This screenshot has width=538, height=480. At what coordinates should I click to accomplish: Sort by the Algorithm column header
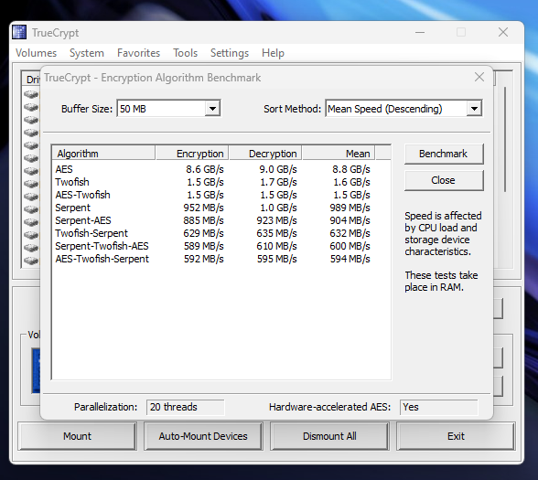(103, 154)
